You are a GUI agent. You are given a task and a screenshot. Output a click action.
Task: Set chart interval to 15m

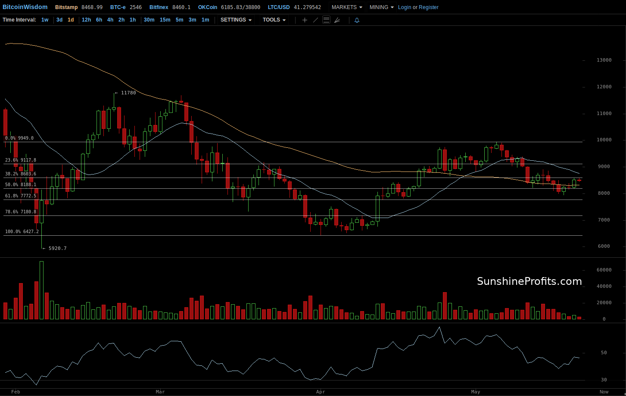tap(165, 20)
